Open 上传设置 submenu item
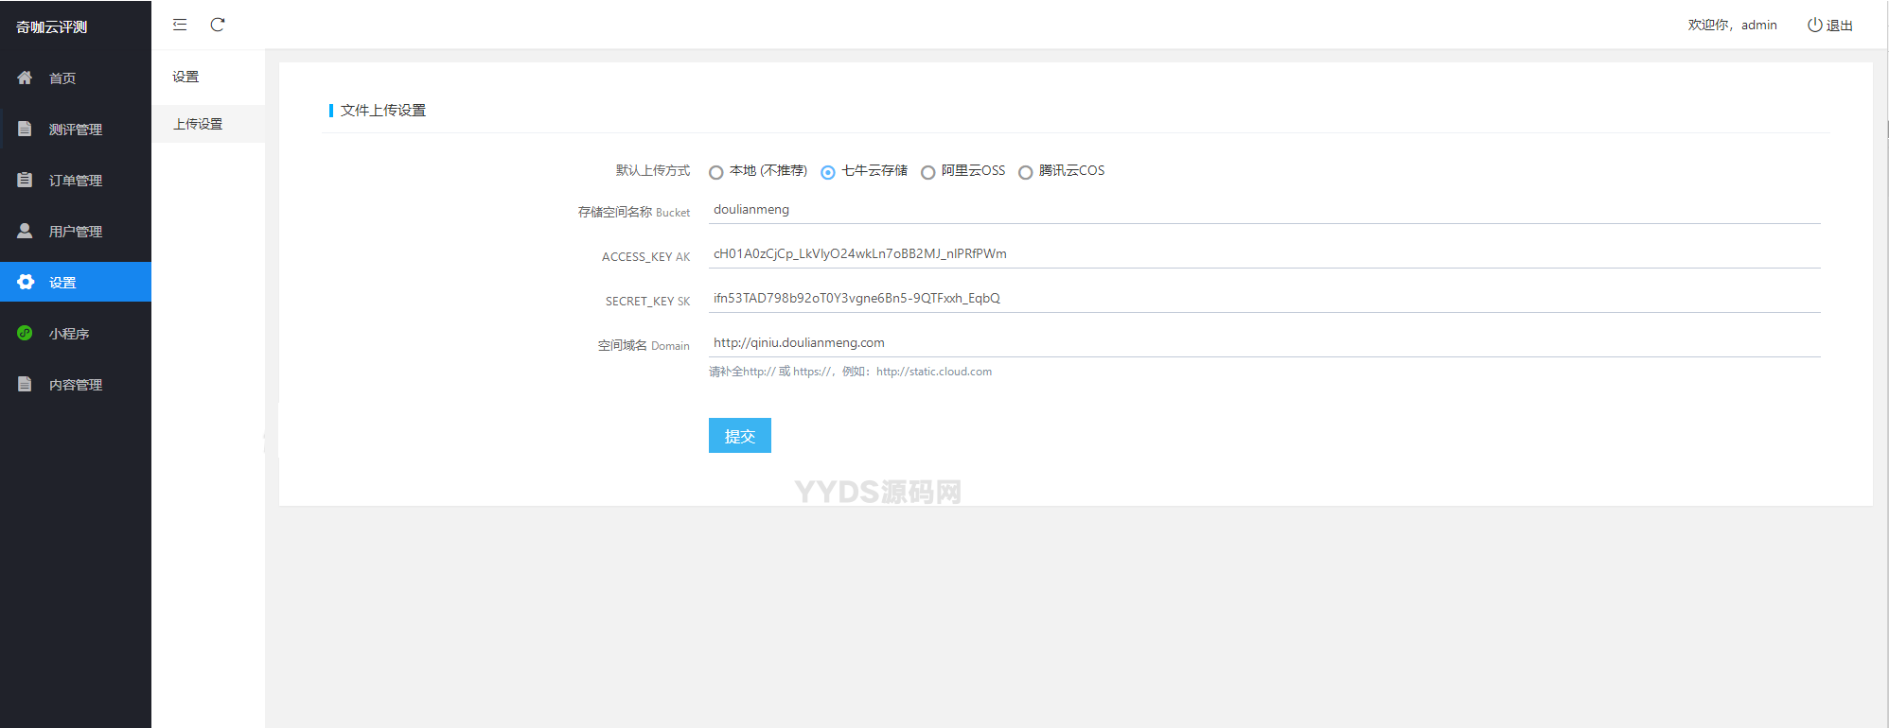 [x=198, y=124]
